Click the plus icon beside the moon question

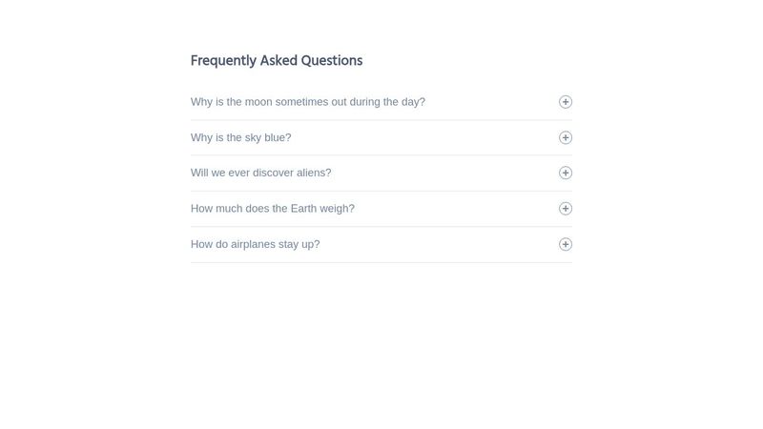tap(565, 102)
